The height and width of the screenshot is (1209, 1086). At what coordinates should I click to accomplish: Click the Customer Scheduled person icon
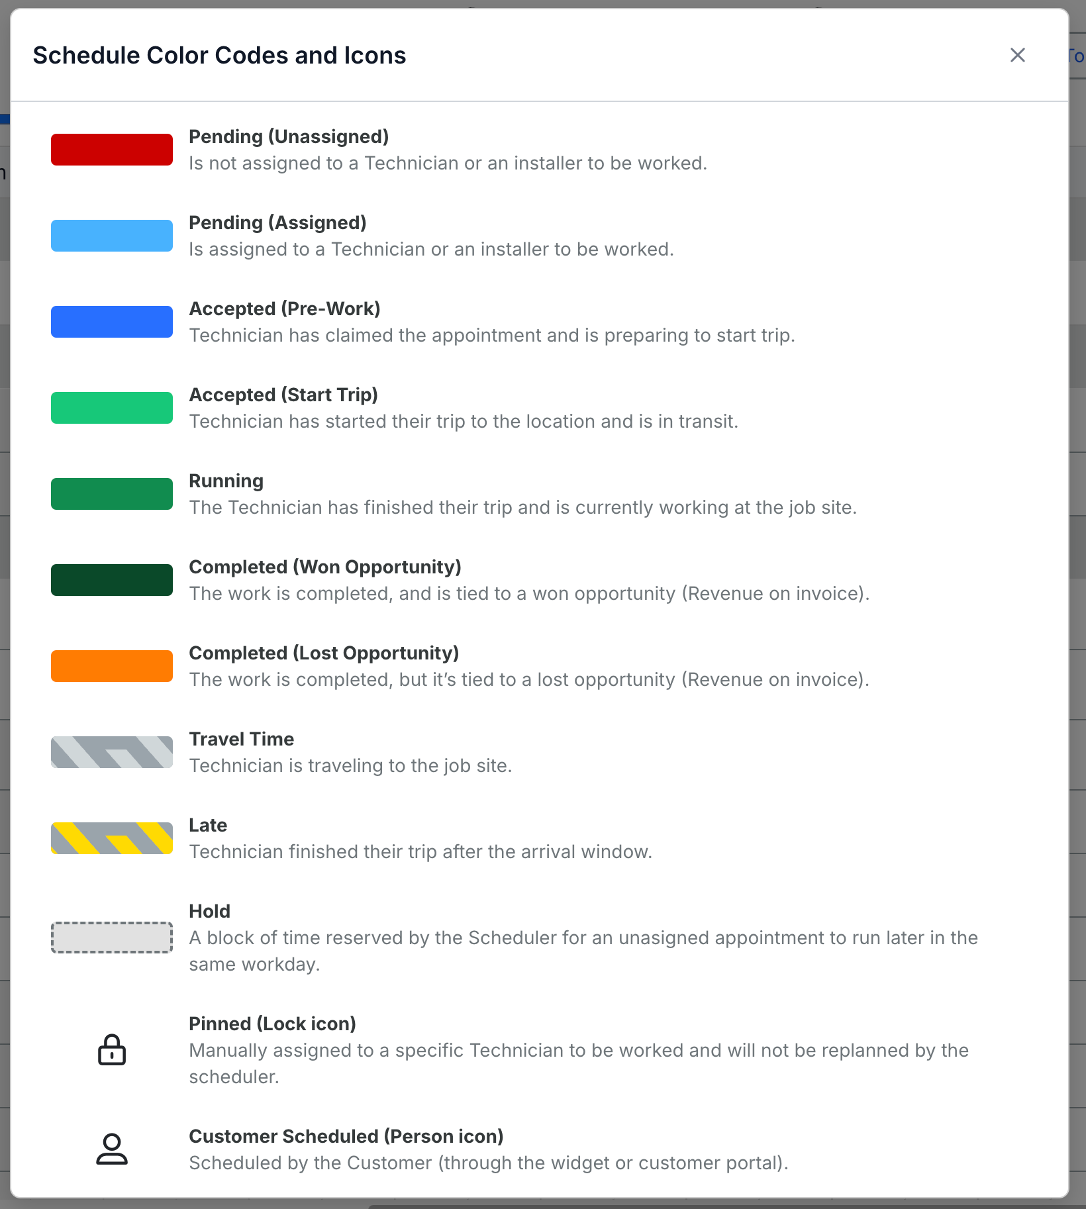coord(112,1149)
